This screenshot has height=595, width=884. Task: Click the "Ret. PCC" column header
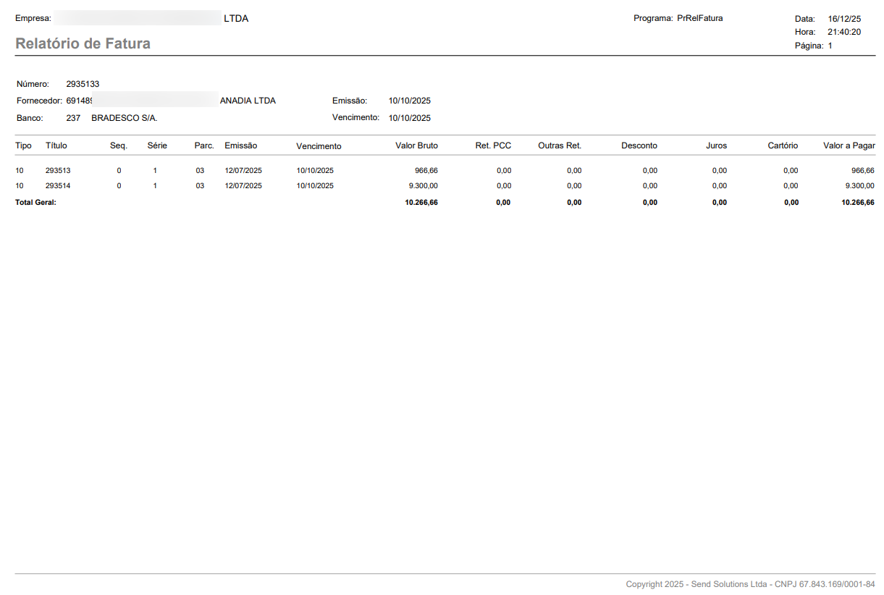493,145
